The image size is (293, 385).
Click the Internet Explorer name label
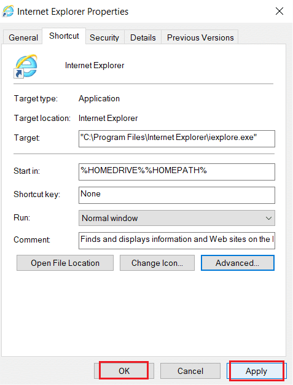click(x=95, y=66)
